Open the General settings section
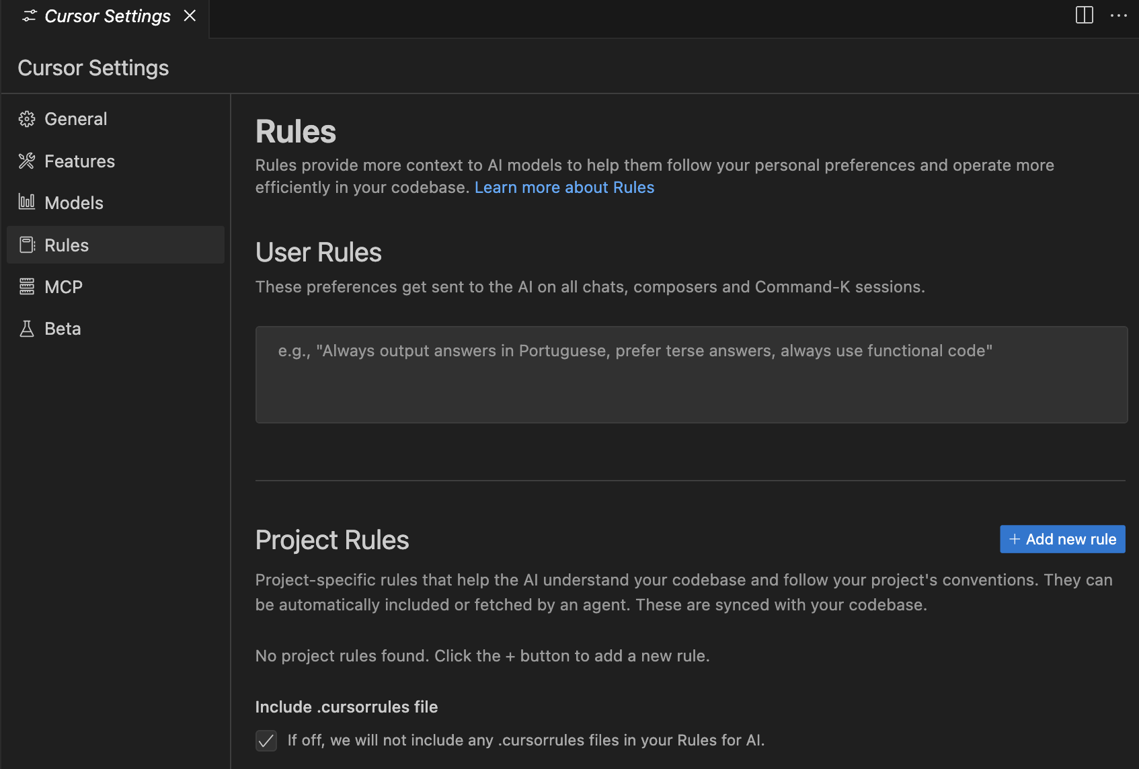1139x769 pixels. tap(116, 119)
